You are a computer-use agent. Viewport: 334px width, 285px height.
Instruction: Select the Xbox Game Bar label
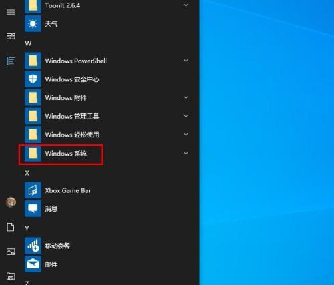pyautogui.click(x=68, y=190)
